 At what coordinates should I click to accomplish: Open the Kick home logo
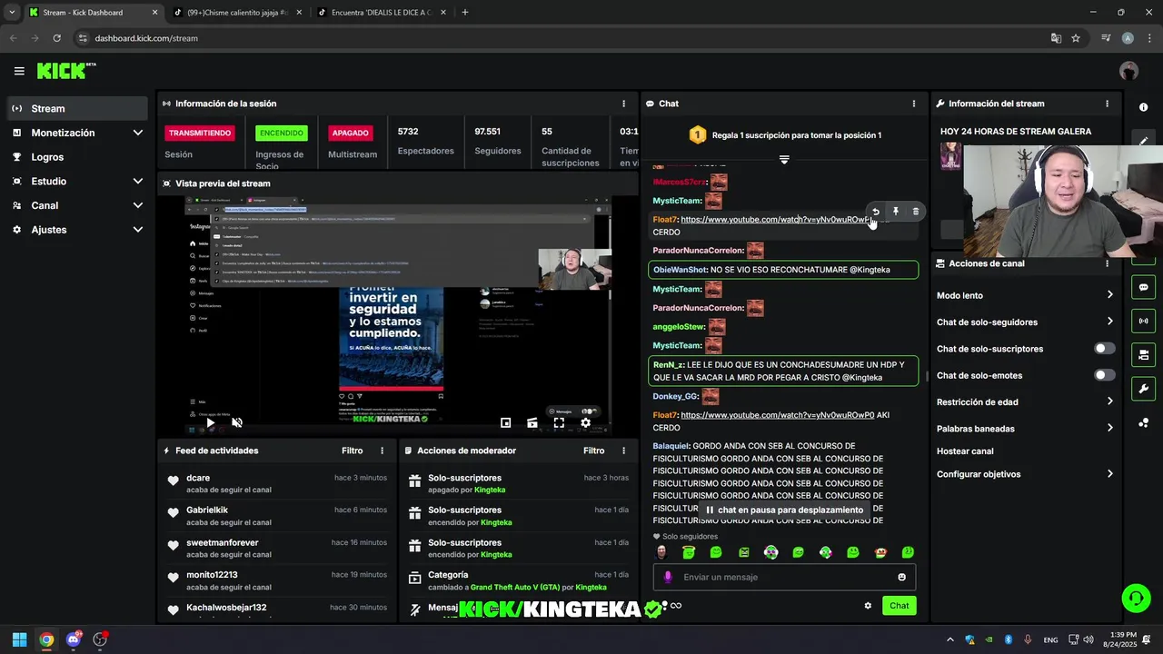pyautogui.click(x=66, y=71)
